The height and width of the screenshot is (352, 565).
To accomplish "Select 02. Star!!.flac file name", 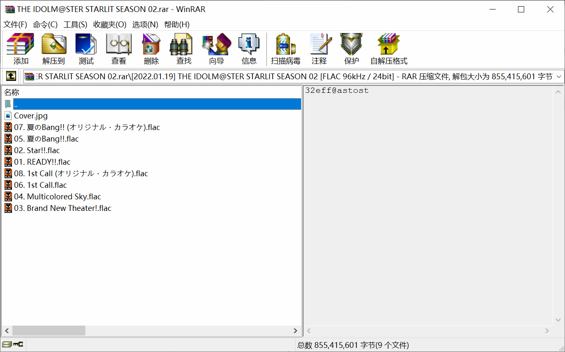I will (37, 150).
